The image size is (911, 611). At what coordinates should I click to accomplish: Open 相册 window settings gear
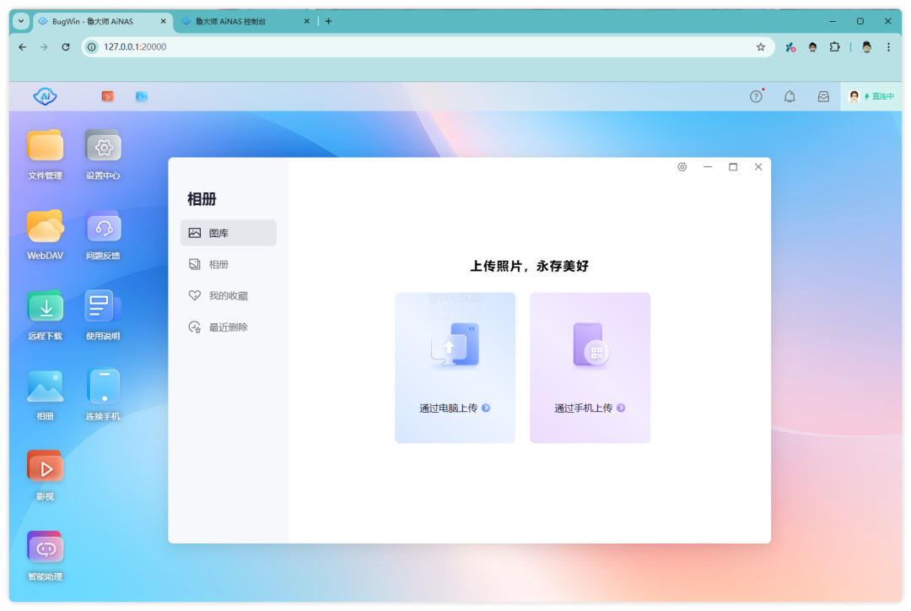pos(682,167)
